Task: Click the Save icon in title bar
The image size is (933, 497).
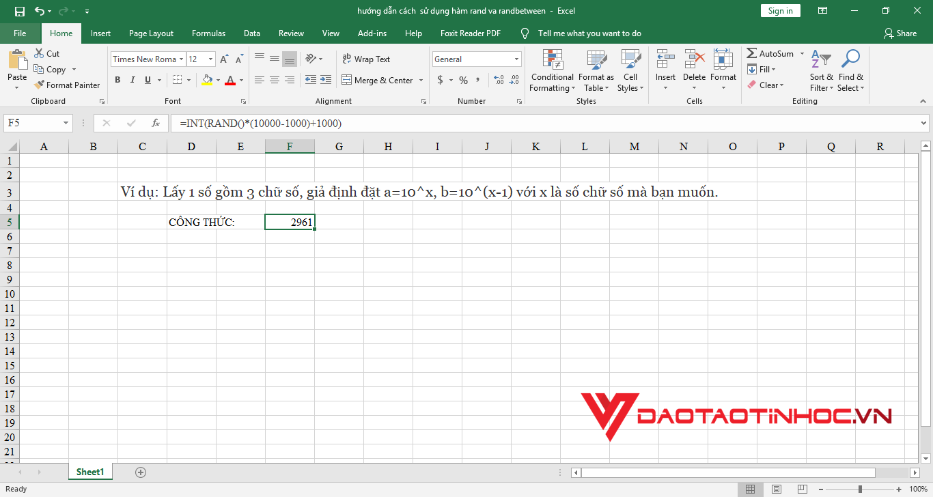Action: pyautogui.click(x=19, y=11)
